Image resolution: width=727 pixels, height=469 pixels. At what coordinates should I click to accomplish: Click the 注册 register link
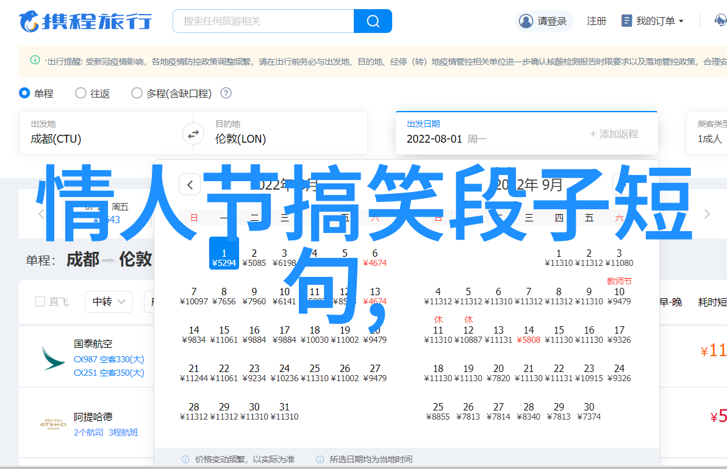coord(596,21)
